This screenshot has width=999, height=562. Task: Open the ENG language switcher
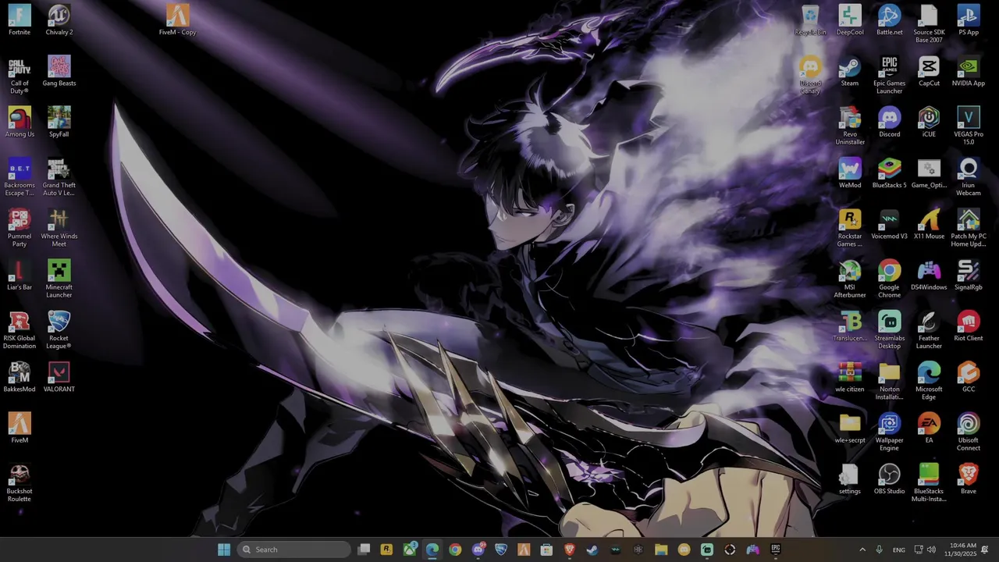pos(899,550)
